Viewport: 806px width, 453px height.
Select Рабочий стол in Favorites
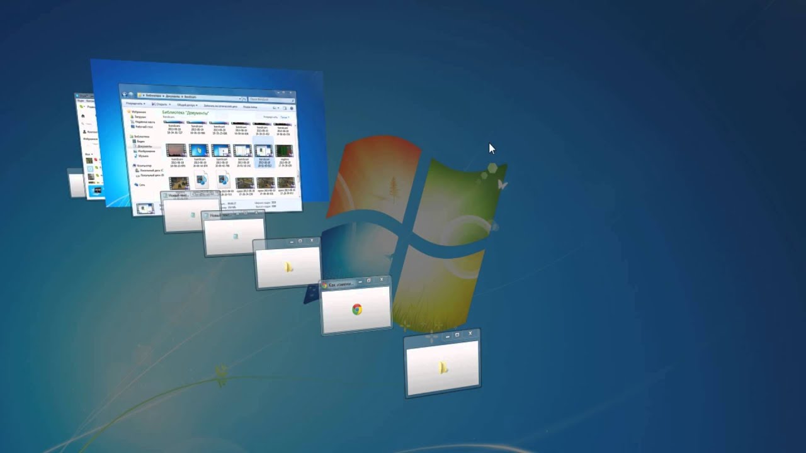click(x=144, y=126)
